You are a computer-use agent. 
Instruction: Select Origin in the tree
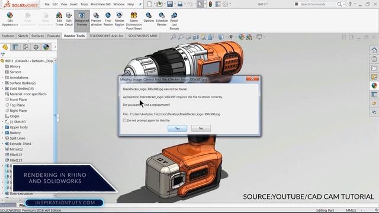[12, 116]
